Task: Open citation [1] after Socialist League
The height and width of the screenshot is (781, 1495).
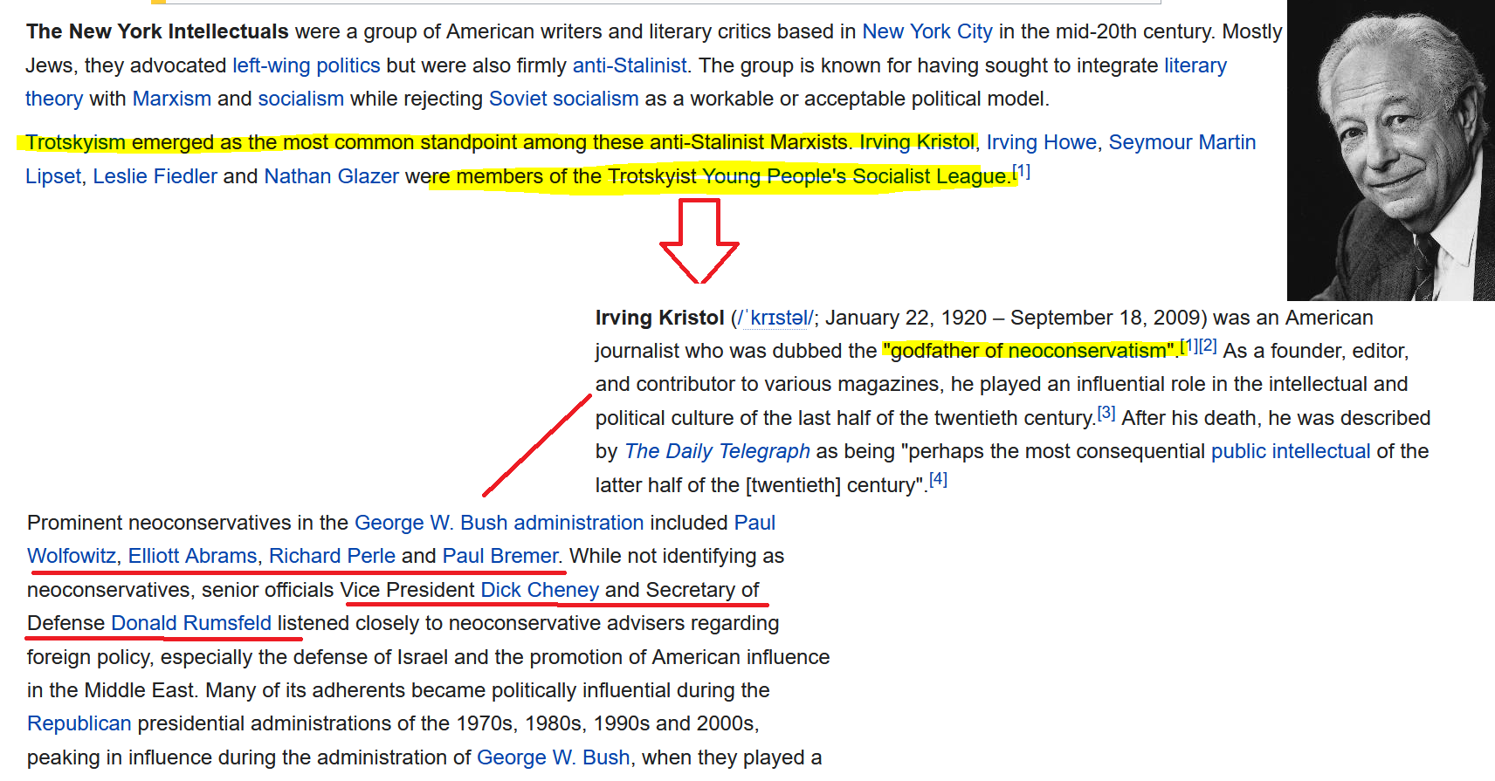Action: [1021, 171]
